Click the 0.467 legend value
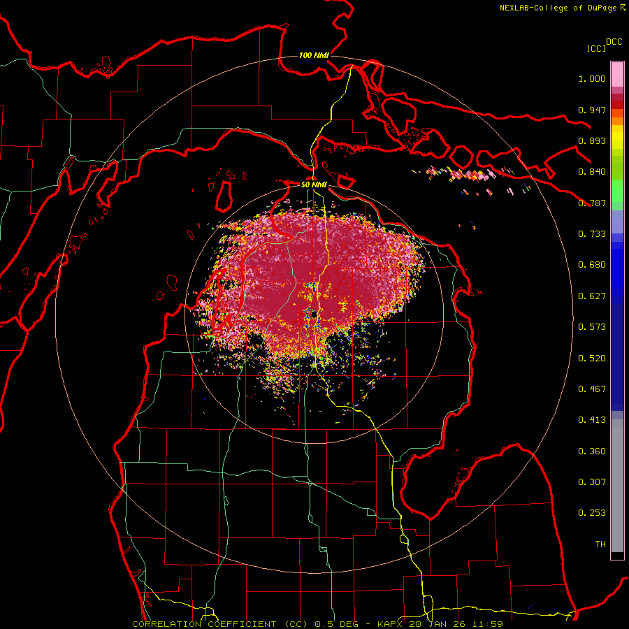Viewport: 629px width, 629px height. [592, 389]
